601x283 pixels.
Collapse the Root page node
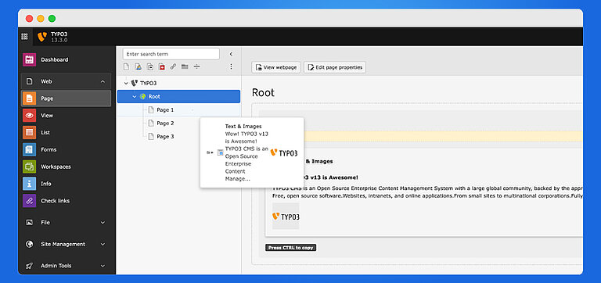pos(134,96)
